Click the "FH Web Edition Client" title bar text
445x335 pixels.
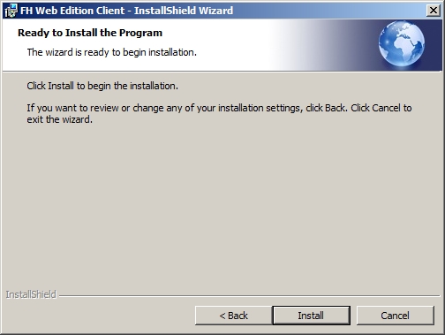pos(72,11)
